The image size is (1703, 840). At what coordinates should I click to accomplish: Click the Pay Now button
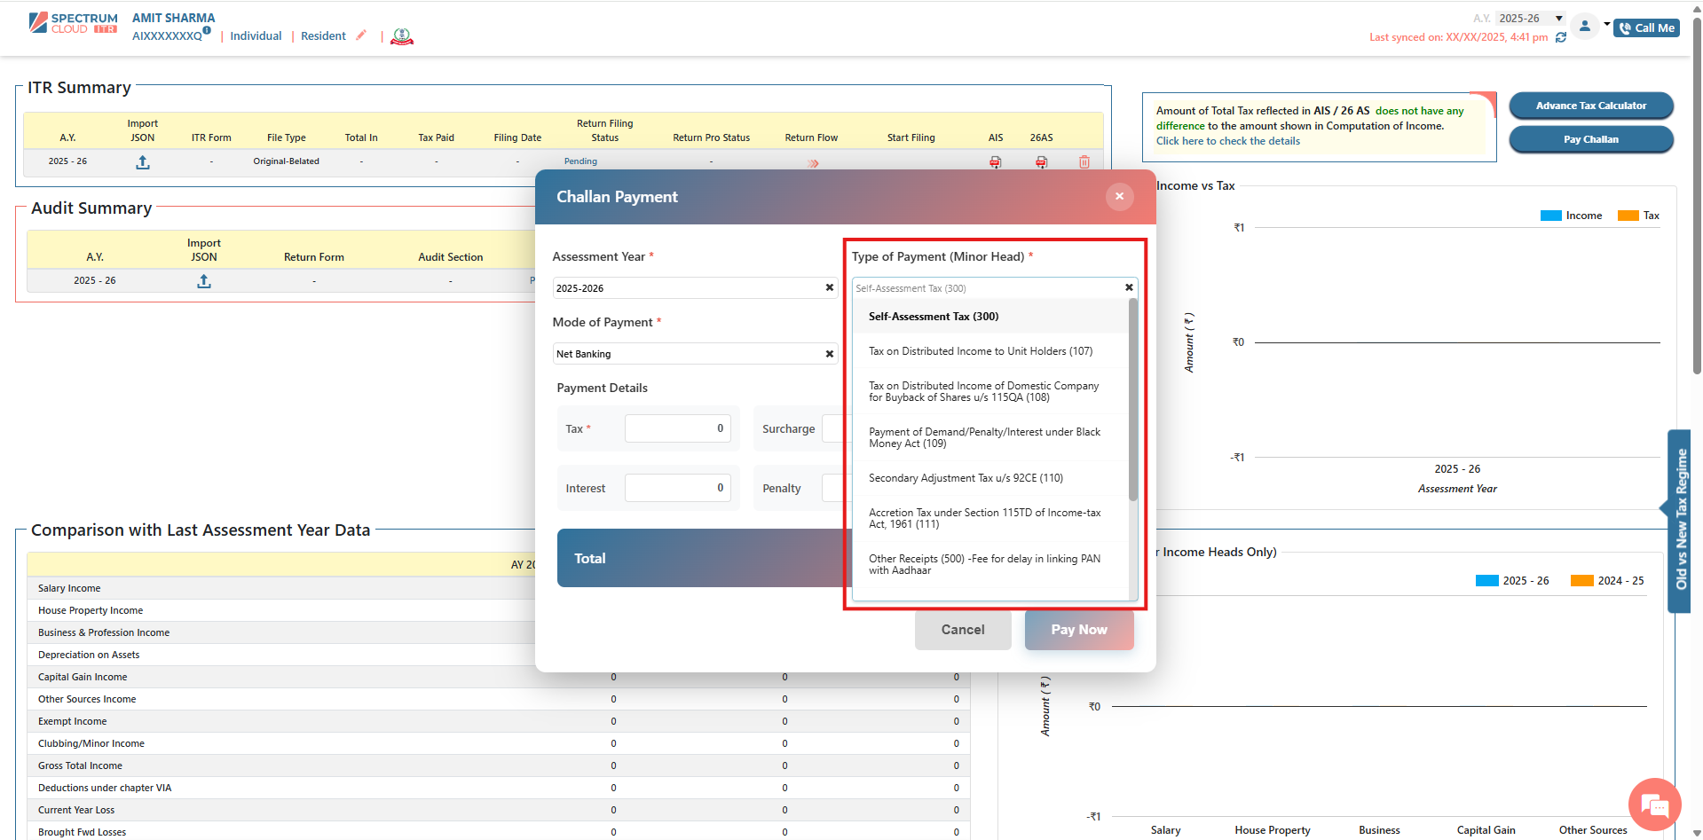pyautogui.click(x=1078, y=630)
